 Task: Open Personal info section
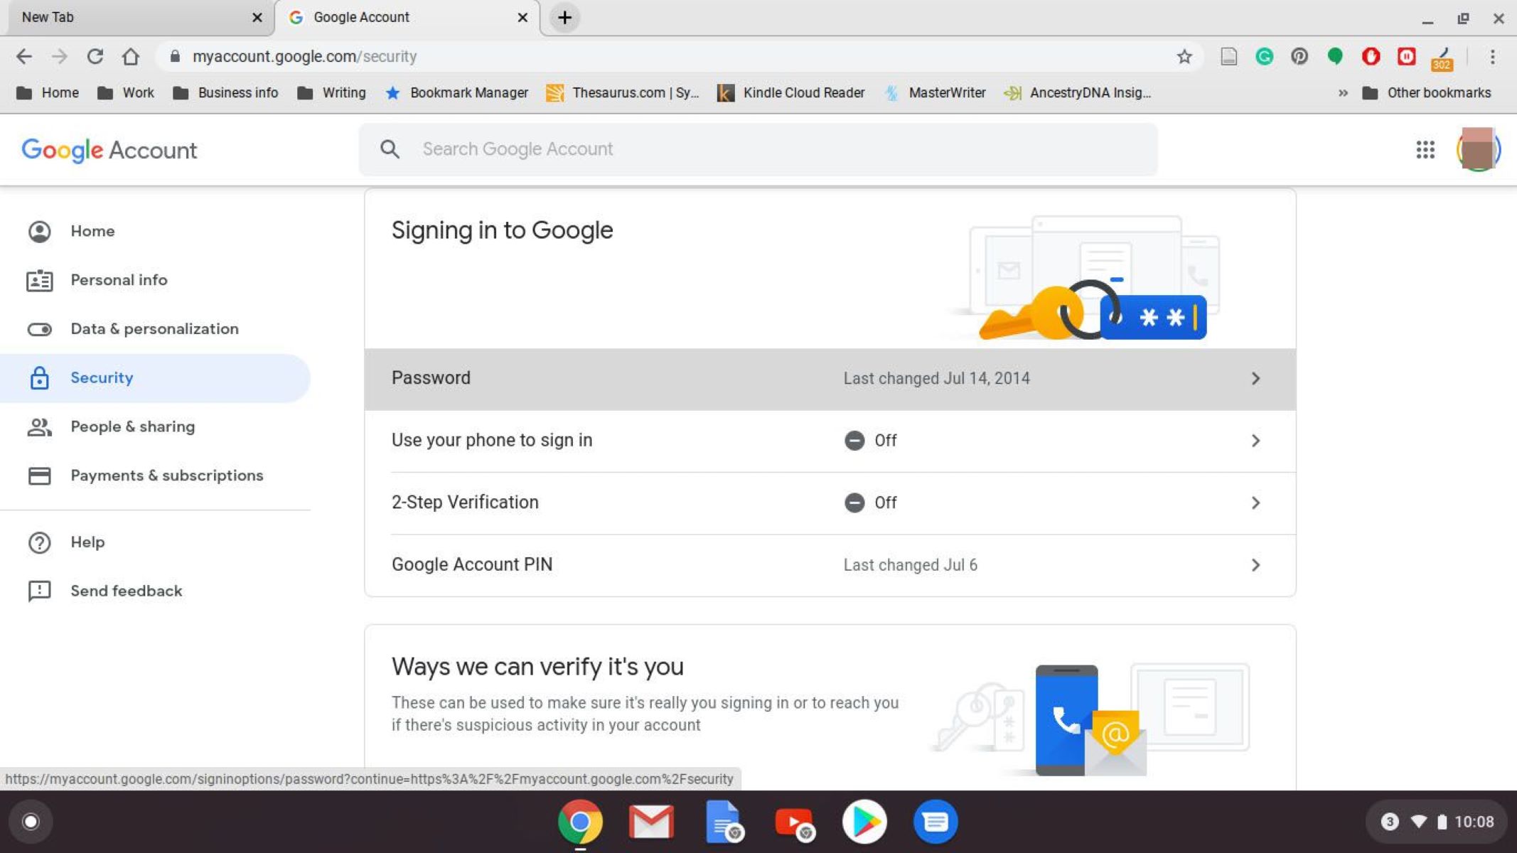pos(117,279)
